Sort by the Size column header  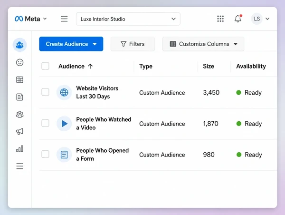209,66
